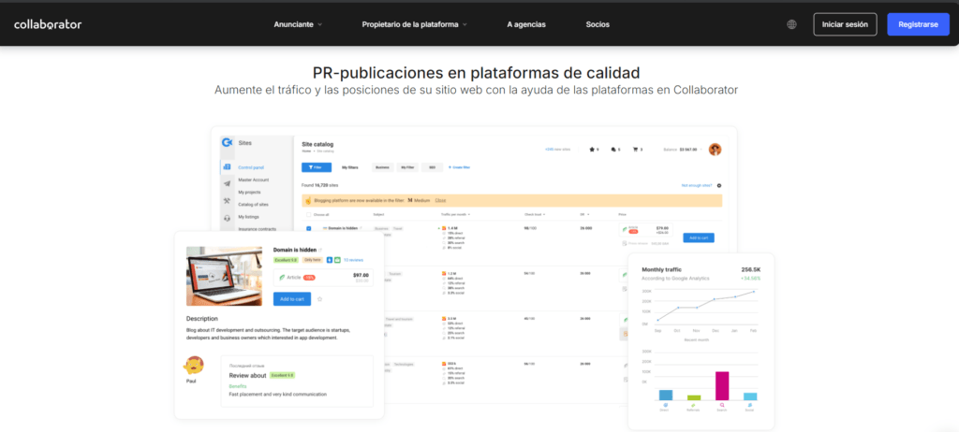
Task: Expand Propietario de la plataforma dropdown
Action: click(414, 24)
